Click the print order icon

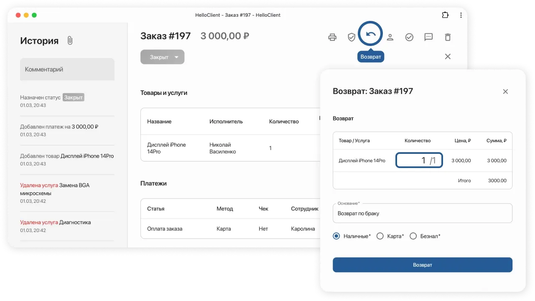pyautogui.click(x=332, y=37)
